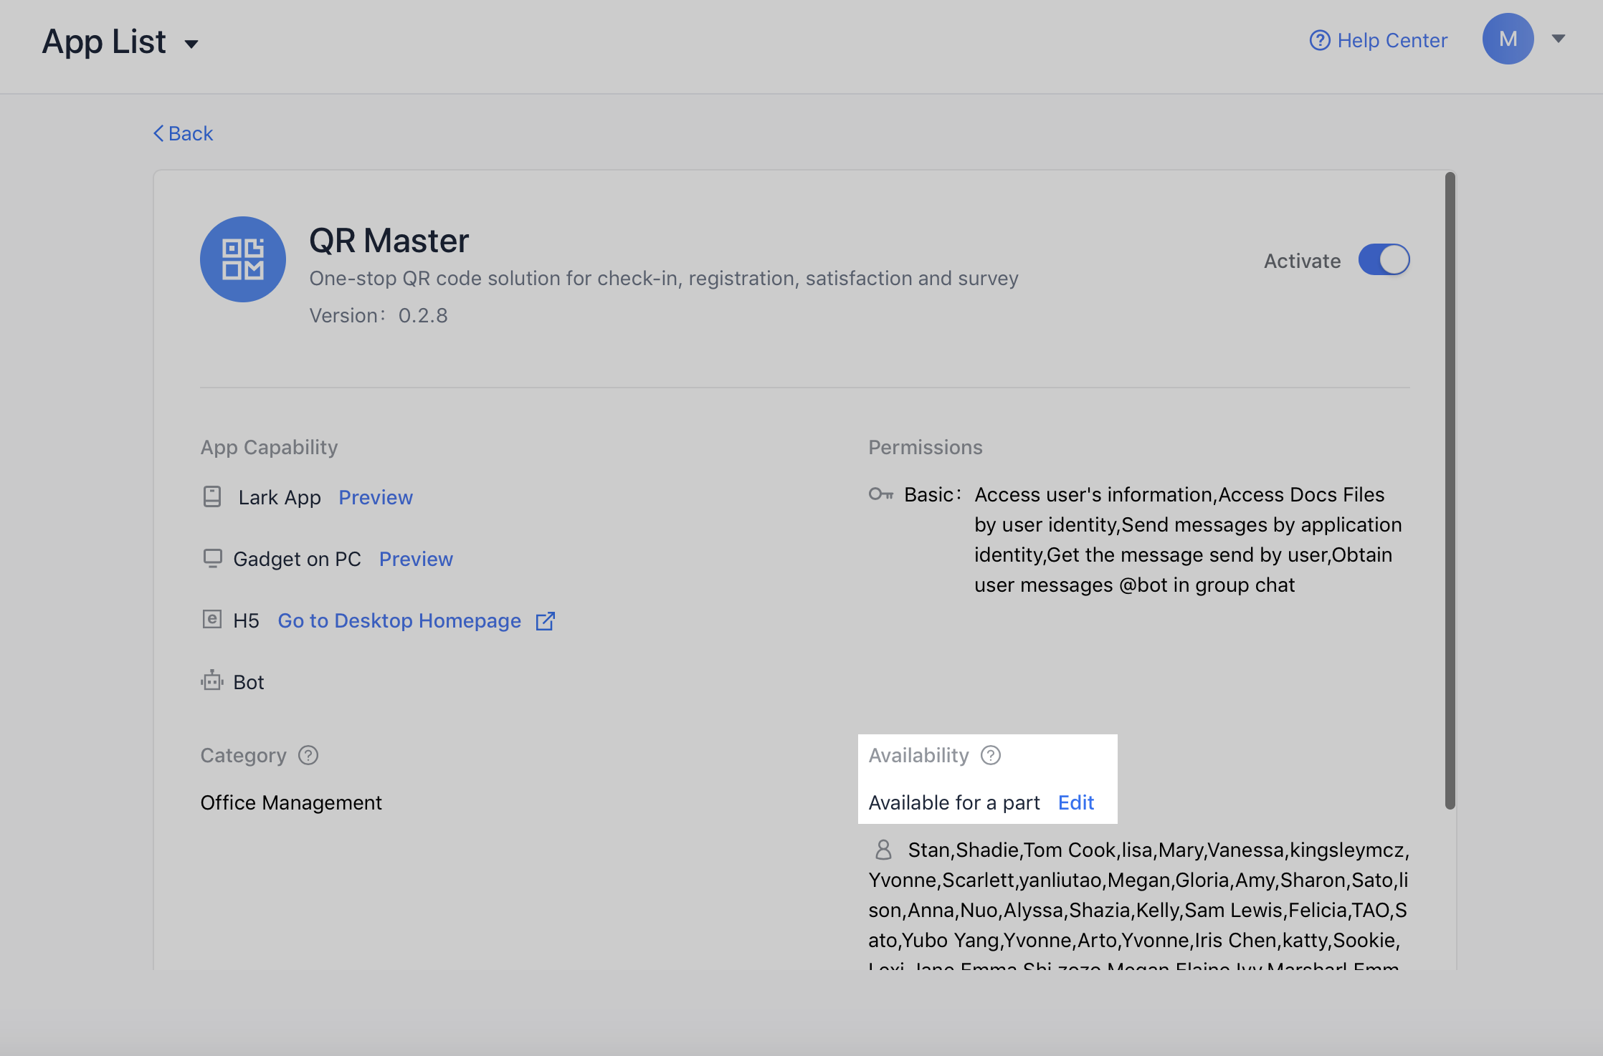Click the Lark App mobile icon

pos(212,496)
